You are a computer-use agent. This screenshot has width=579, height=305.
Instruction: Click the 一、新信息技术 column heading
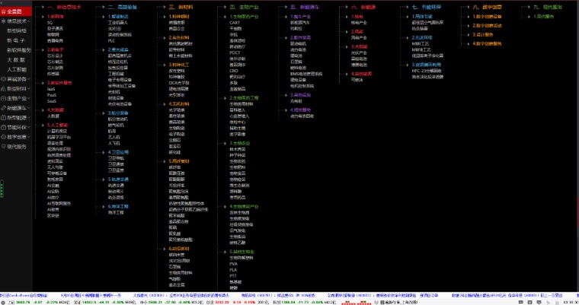pyautogui.click(x=64, y=7)
